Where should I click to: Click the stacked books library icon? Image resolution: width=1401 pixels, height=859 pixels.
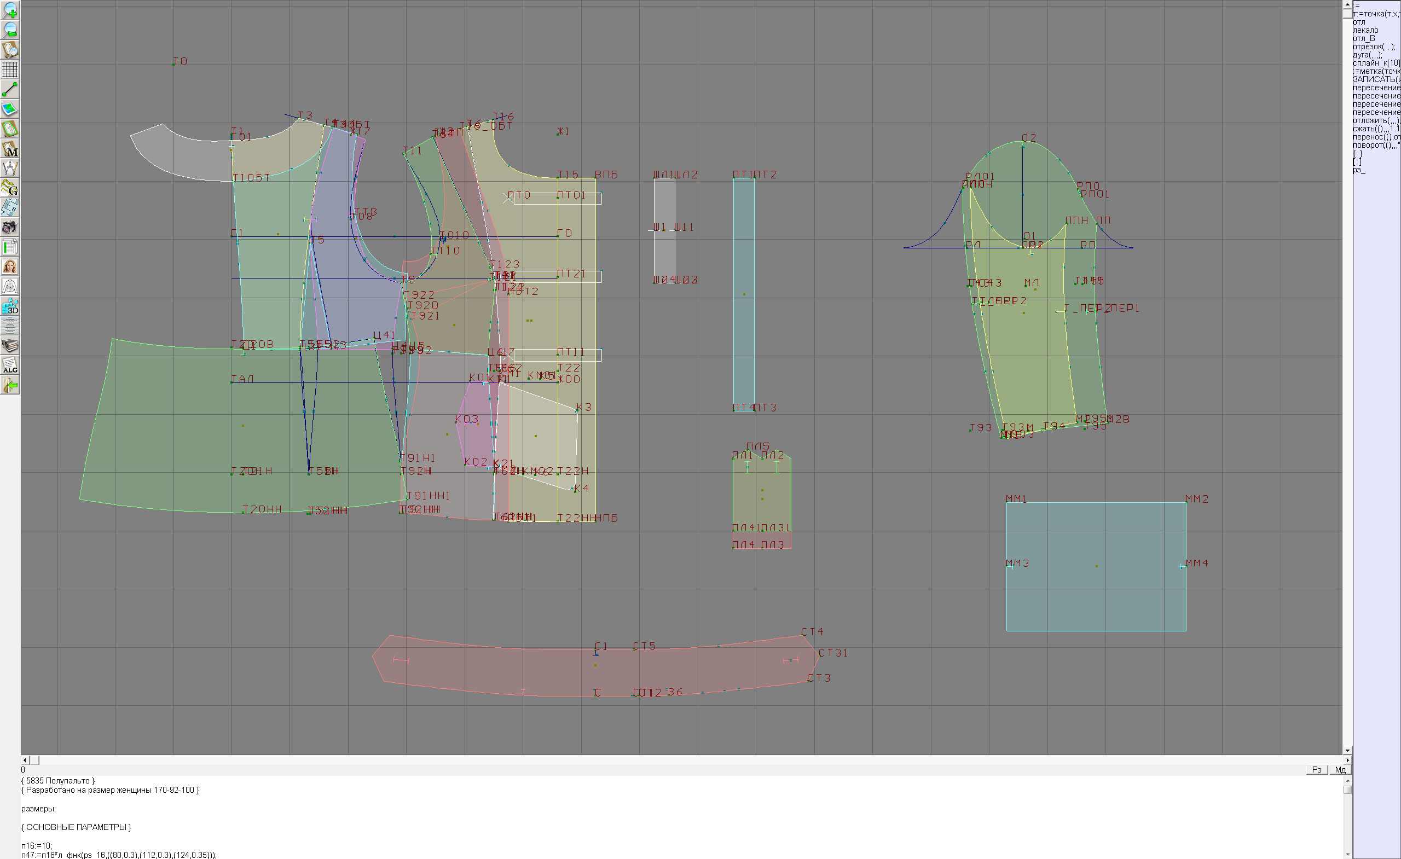[x=10, y=346]
